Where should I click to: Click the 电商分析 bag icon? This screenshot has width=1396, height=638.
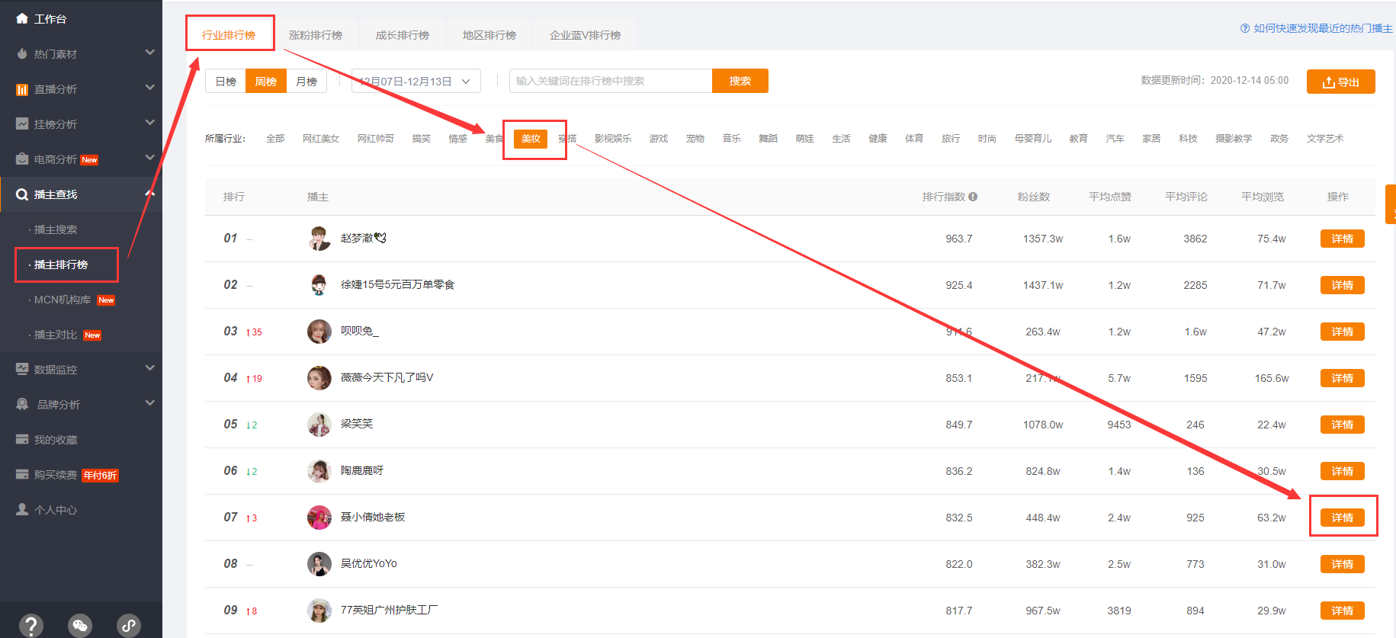(x=22, y=159)
